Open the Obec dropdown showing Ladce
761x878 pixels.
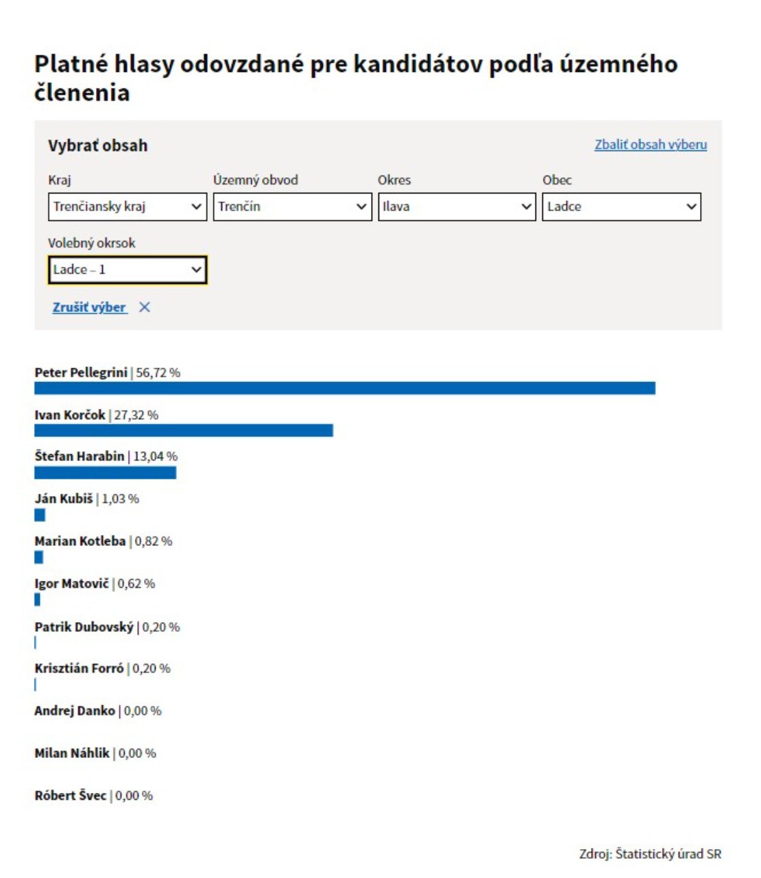click(621, 206)
